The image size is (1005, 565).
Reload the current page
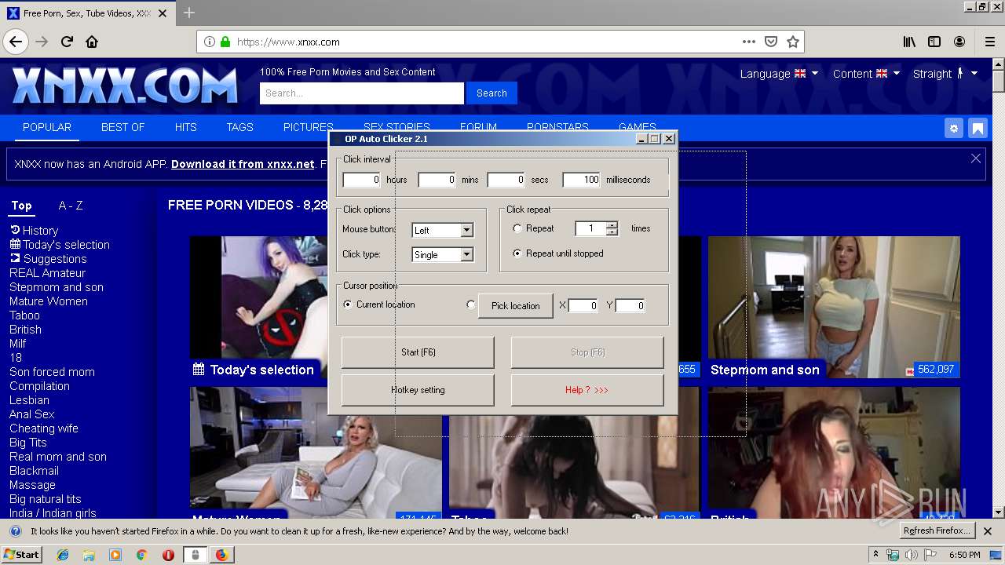tap(67, 42)
